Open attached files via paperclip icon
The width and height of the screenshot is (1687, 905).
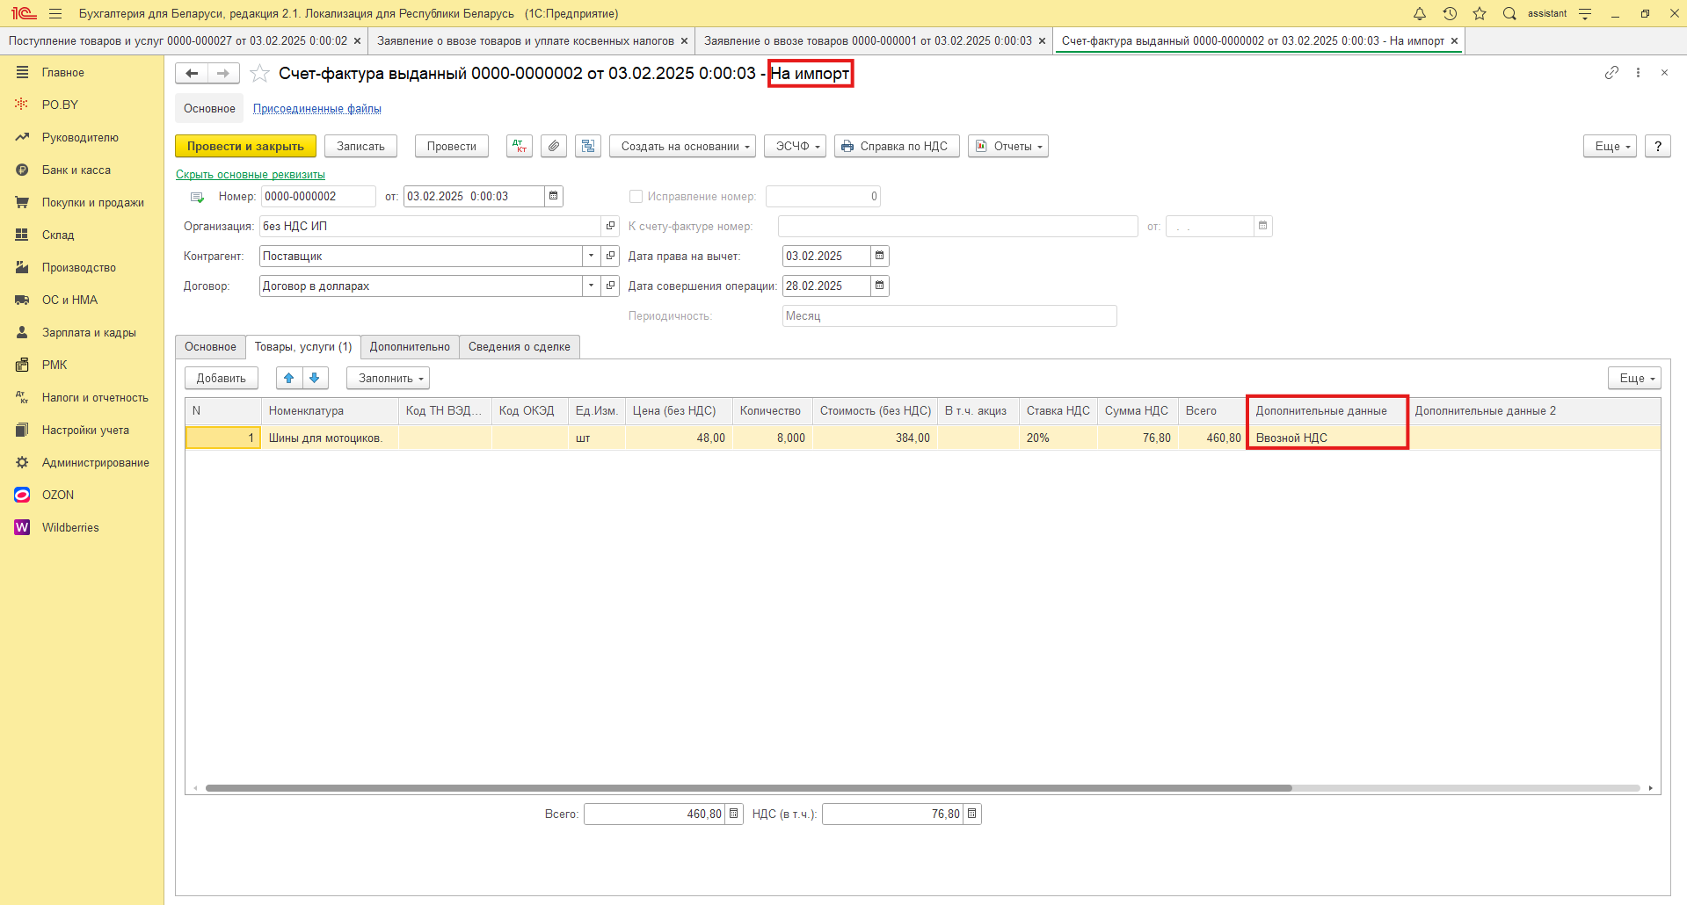tap(553, 147)
